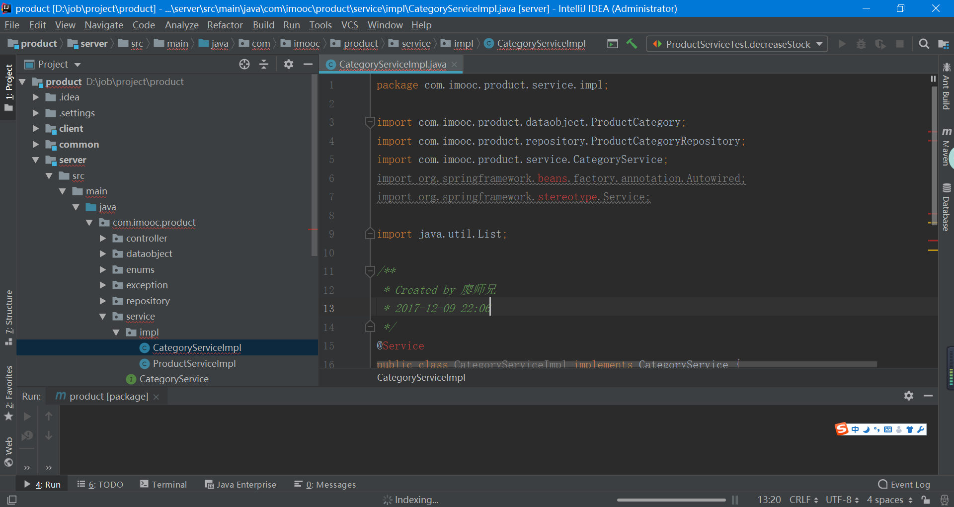This screenshot has width=954, height=507.
Task: Hide the Project panel with minus icon
Action: [308, 64]
